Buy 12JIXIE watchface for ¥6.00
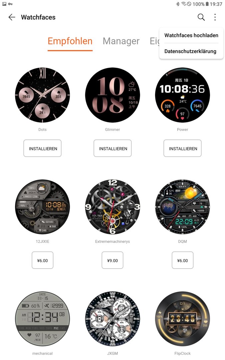The height and width of the screenshot is (360, 225). pyautogui.click(x=42, y=260)
